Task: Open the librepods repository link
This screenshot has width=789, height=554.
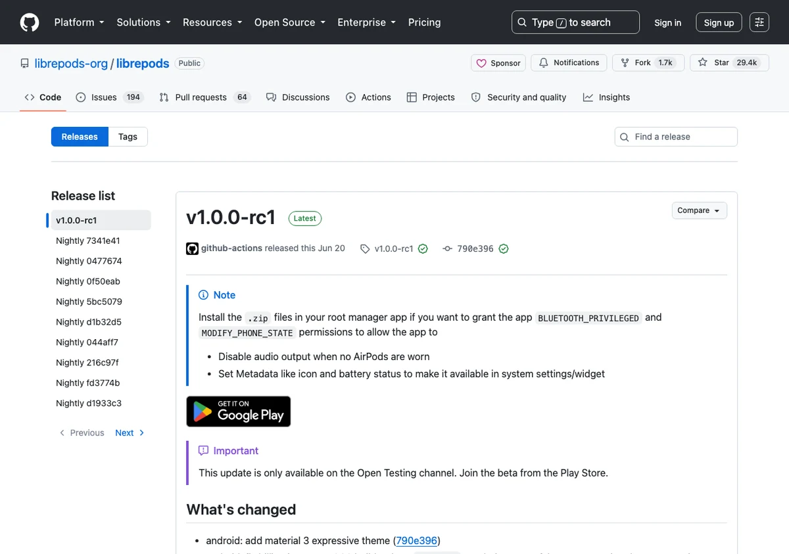Action: 143,63
